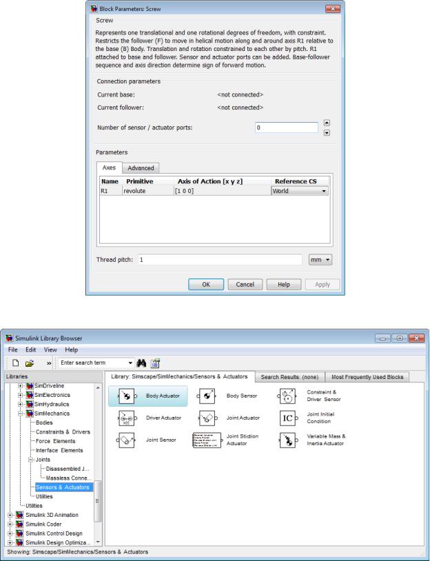Switch to Most Frequently Used Blocks tab

367,377
